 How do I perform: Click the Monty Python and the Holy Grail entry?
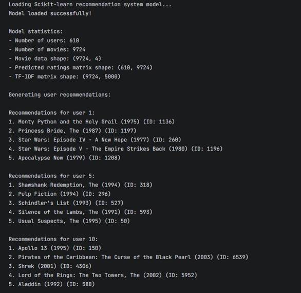pyautogui.click(x=91, y=122)
